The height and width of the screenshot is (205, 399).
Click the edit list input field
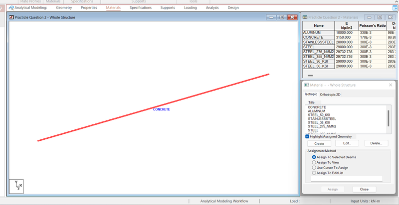(x=347, y=179)
